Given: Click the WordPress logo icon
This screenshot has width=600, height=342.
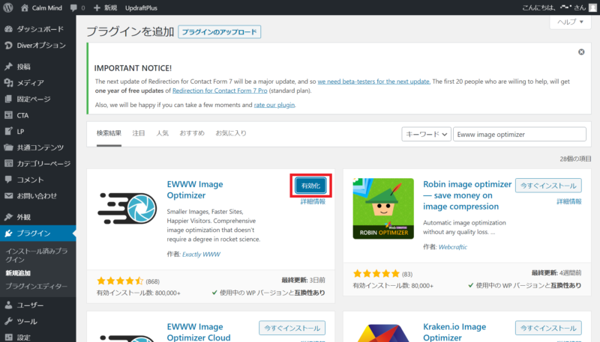Looking at the screenshot, I should [x=7, y=7].
